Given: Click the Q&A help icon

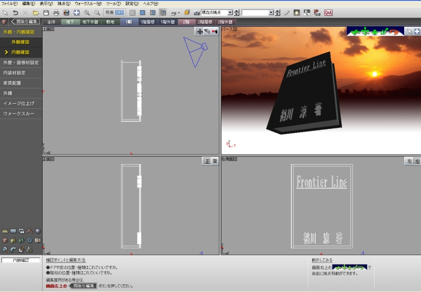Looking at the screenshot, I should 328,12.
